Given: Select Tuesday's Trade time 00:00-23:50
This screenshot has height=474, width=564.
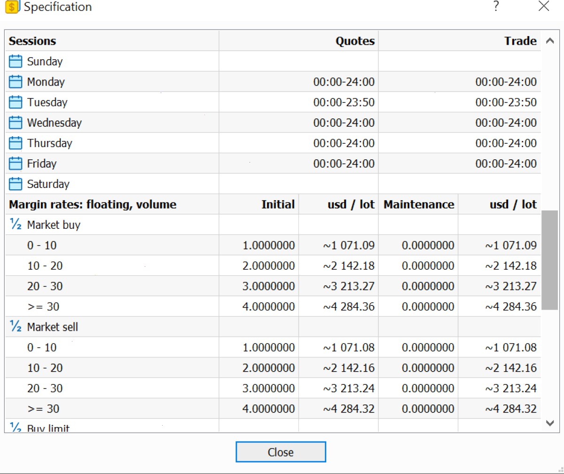Looking at the screenshot, I should click(x=506, y=102).
